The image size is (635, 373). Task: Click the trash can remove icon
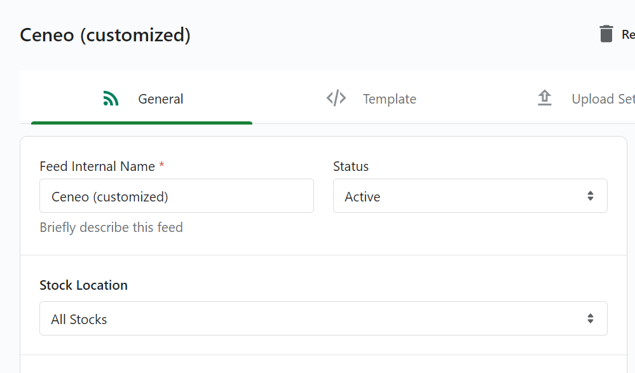[606, 34]
